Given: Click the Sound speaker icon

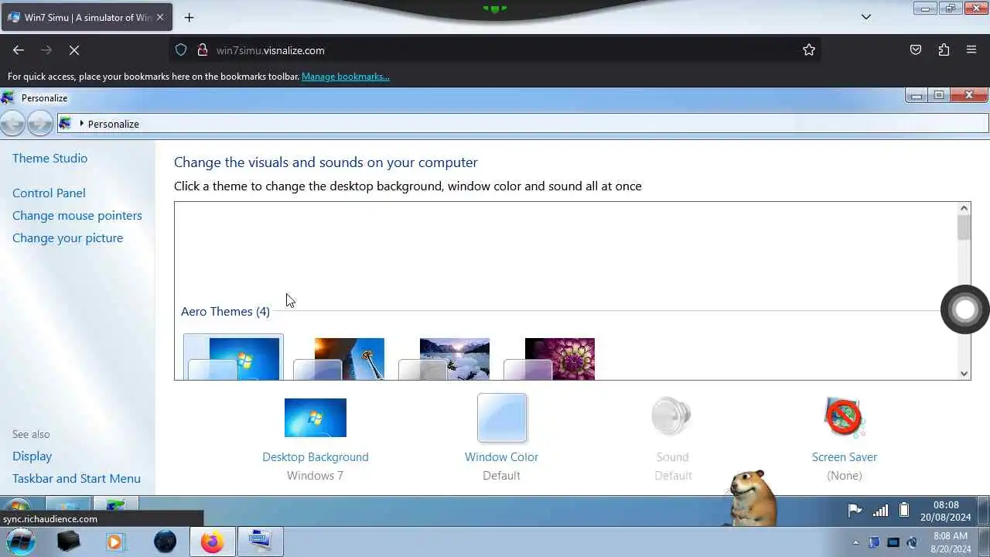Looking at the screenshot, I should [x=671, y=416].
